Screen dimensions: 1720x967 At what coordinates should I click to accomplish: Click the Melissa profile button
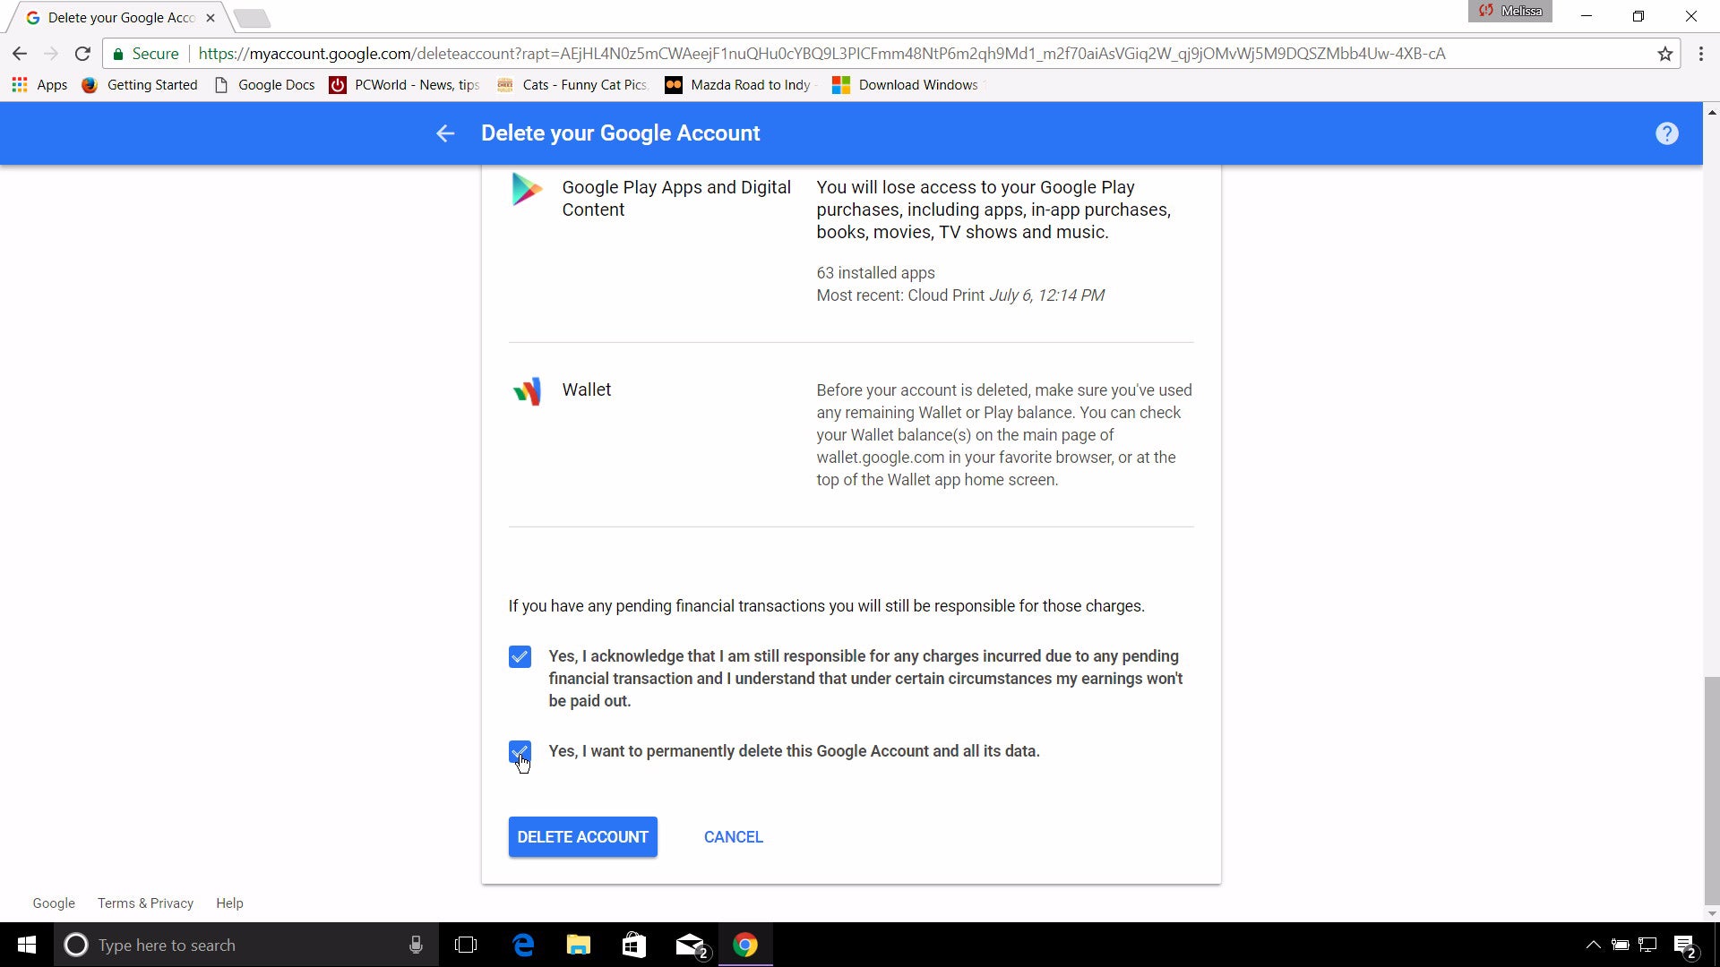point(1510,11)
